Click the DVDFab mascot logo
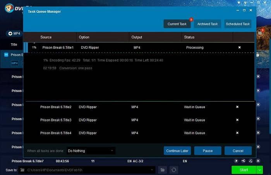The height and width of the screenshot is (175, 271). pos(10,8)
